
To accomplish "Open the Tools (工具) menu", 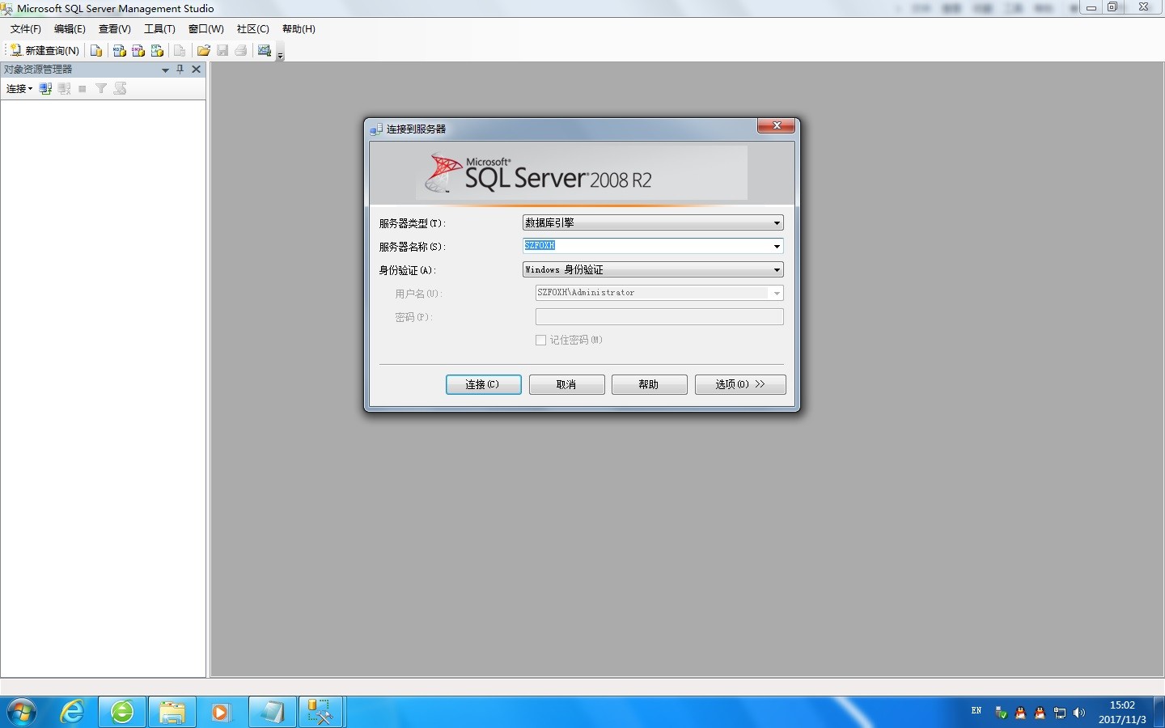I will 159,29.
